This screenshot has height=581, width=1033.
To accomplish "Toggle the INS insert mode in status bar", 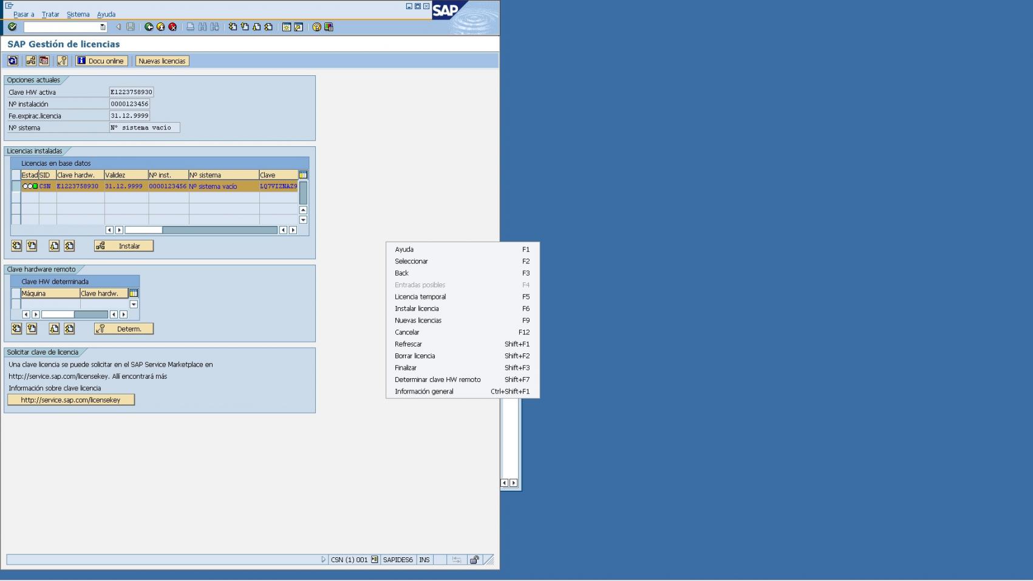I will 424,560.
